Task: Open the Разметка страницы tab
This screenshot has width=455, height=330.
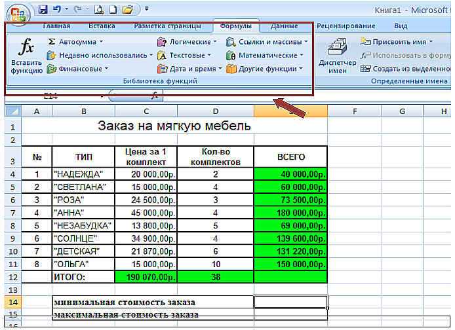Action: [x=167, y=26]
